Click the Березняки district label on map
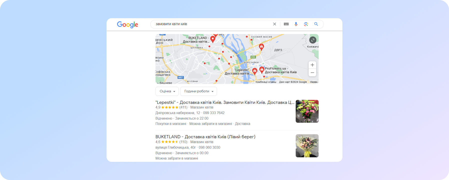Viewport: 449px width, 180px height. point(251,63)
